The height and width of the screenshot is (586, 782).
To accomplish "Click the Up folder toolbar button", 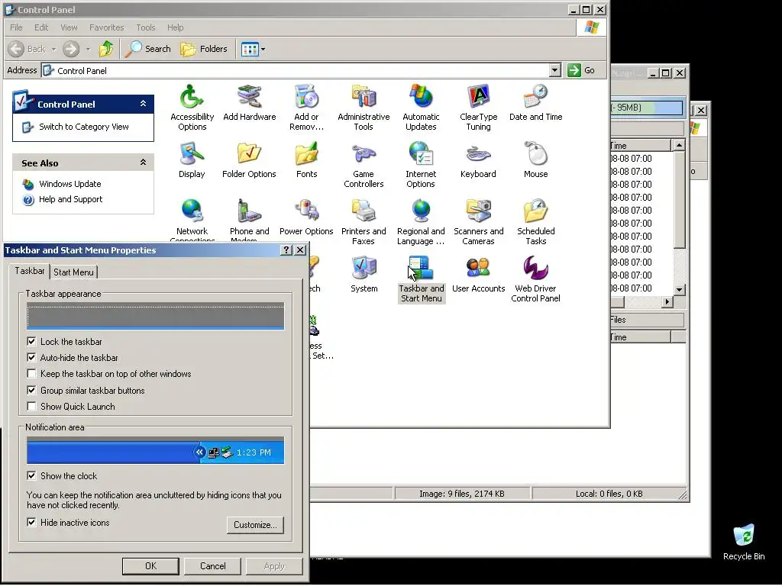I will point(105,49).
